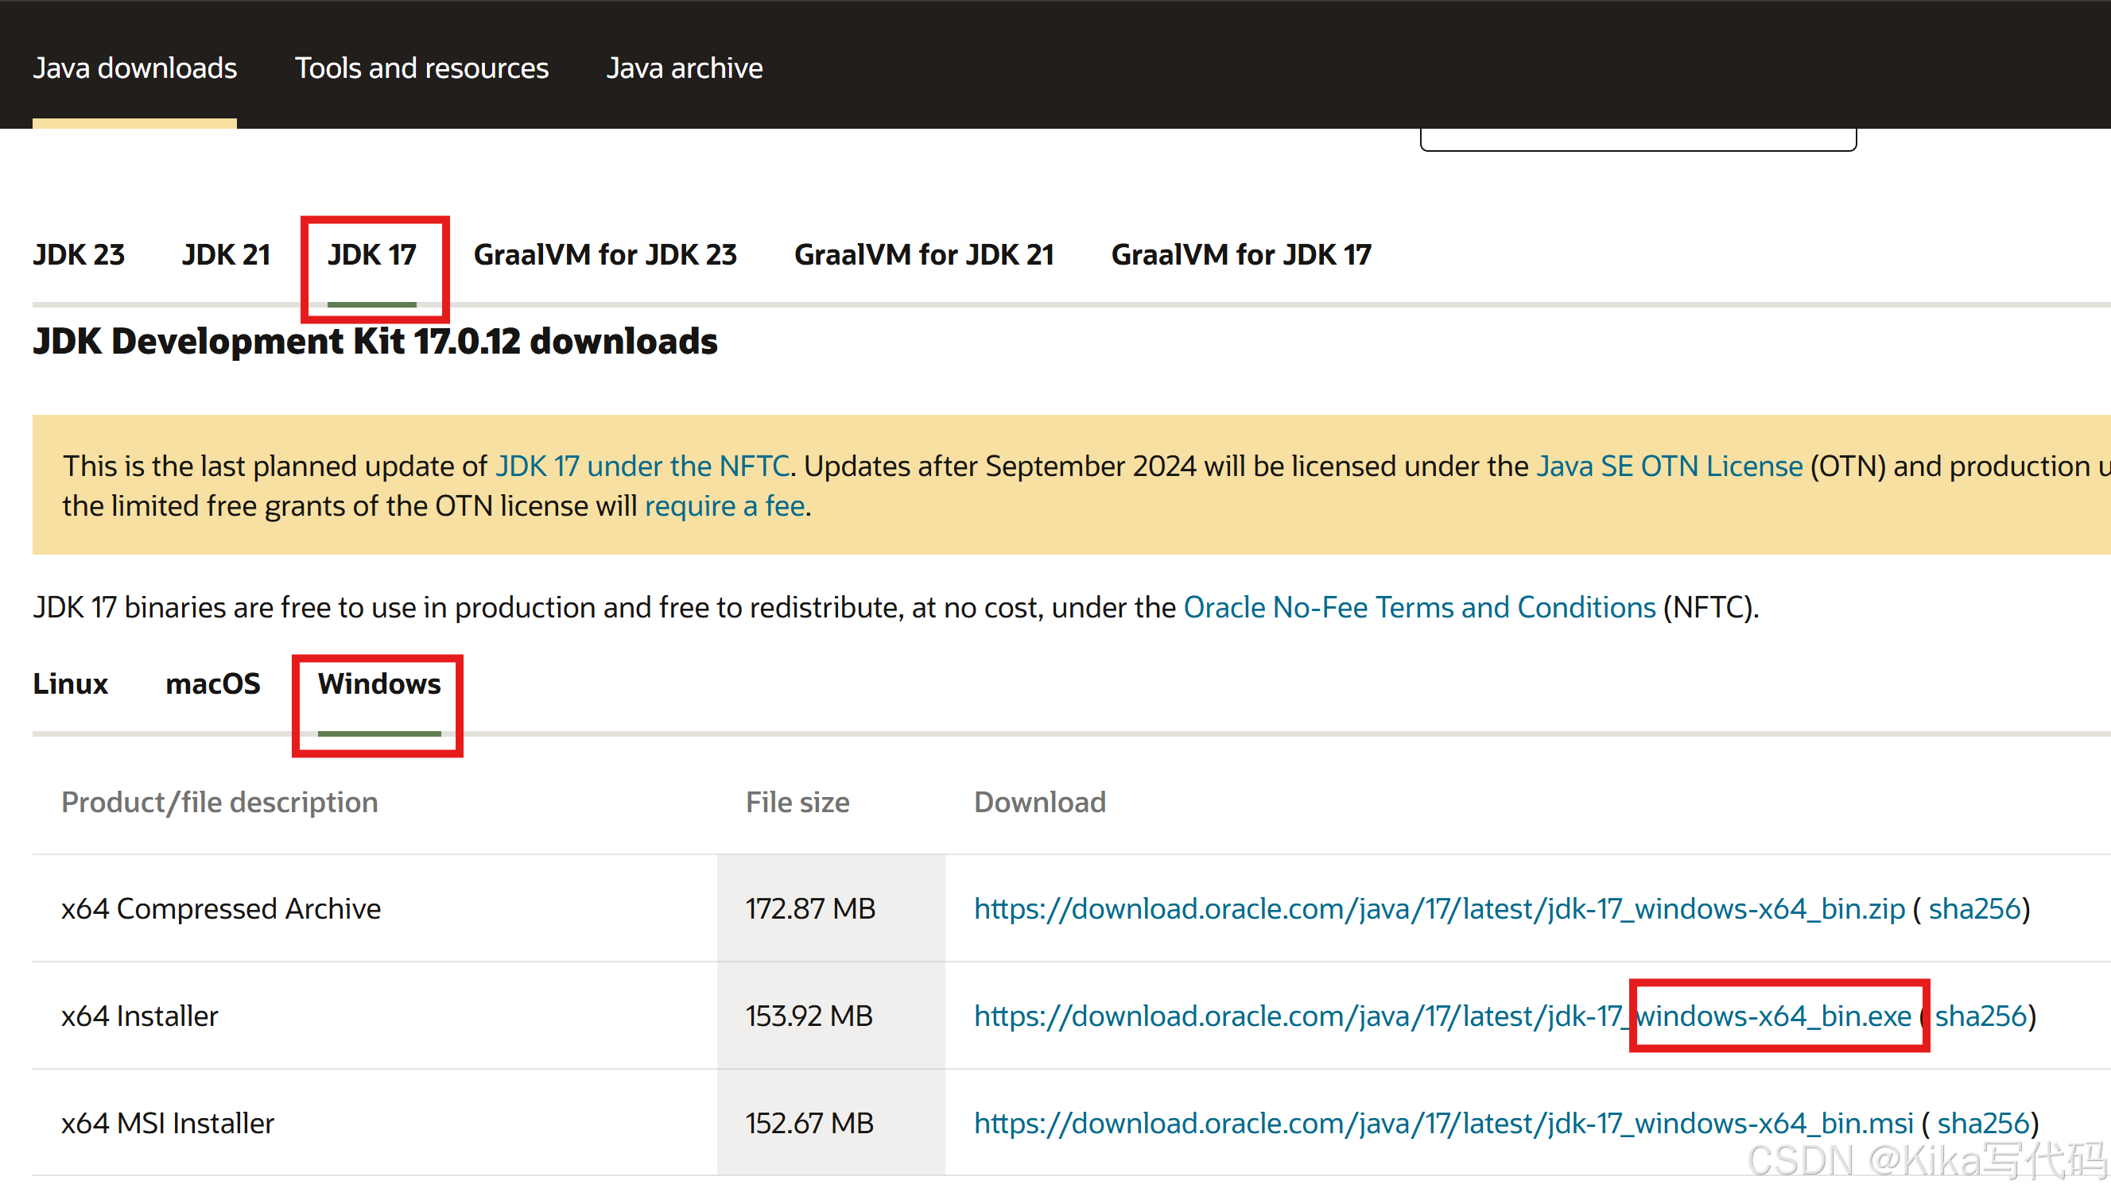Open the JDK 17 under the NFTC link
The height and width of the screenshot is (1196, 2111).
[x=642, y=466]
